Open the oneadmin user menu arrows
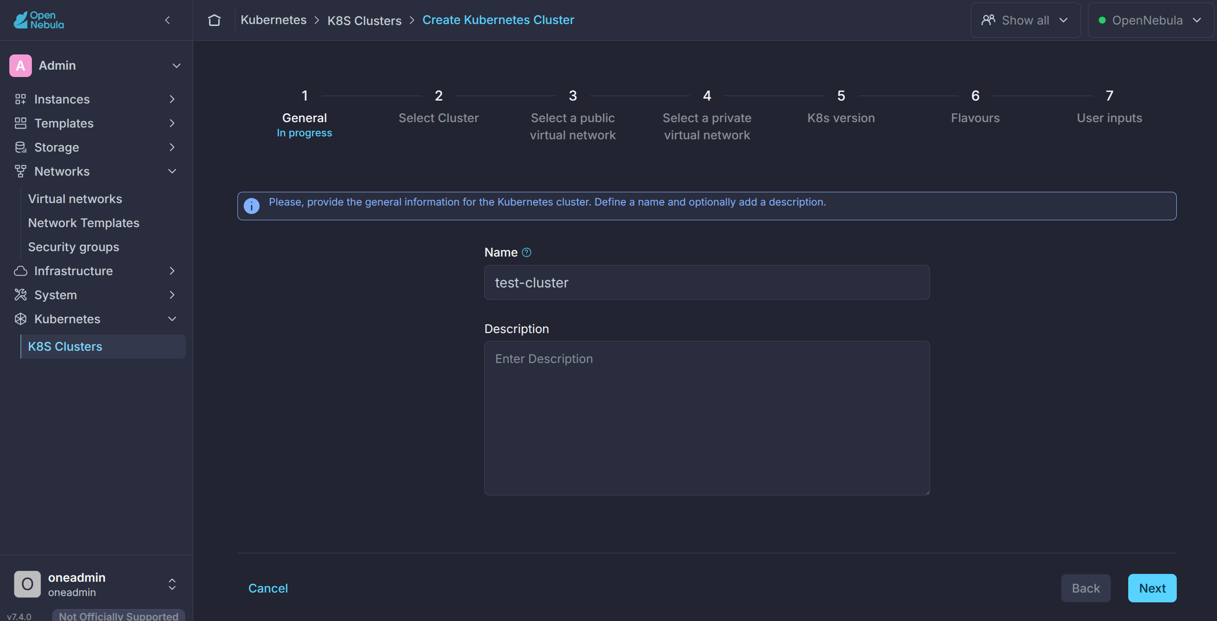Screen dimensions: 1217x621 [x=172, y=584]
